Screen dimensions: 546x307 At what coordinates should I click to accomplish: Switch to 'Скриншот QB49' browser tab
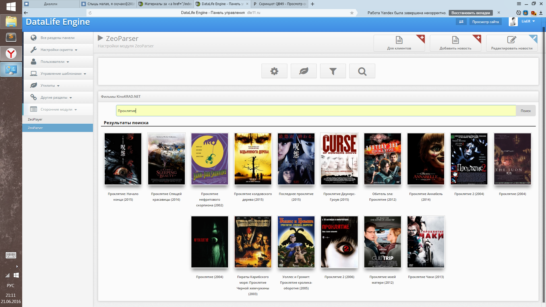[280, 4]
